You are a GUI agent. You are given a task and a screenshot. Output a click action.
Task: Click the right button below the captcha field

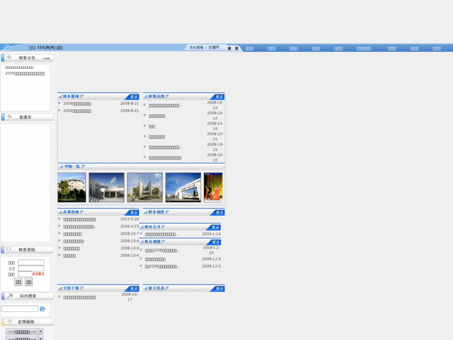coord(29,282)
